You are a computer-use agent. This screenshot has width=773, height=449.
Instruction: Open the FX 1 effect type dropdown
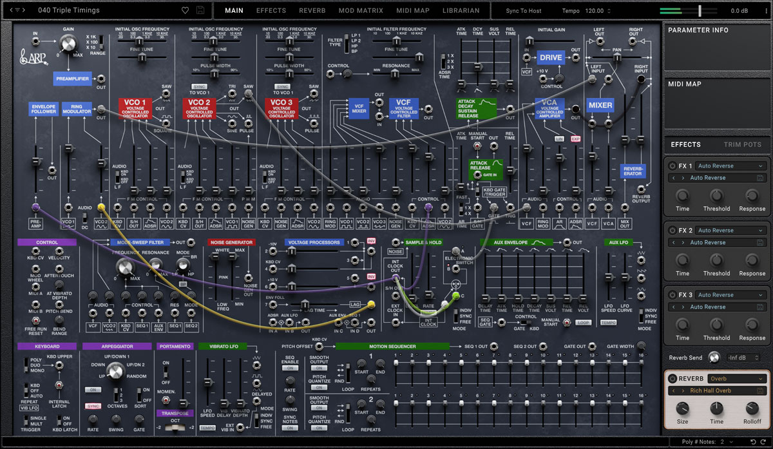click(730, 166)
